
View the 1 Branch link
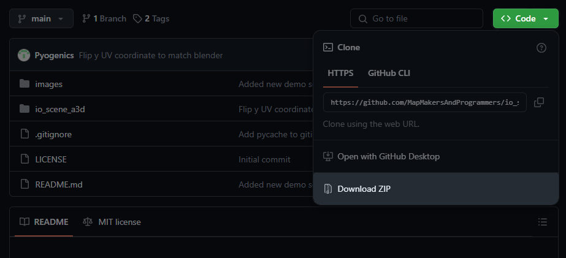pos(104,18)
